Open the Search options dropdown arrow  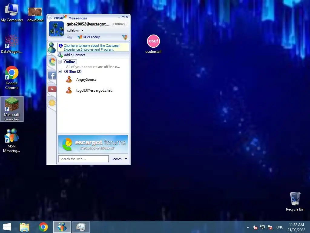126,159
